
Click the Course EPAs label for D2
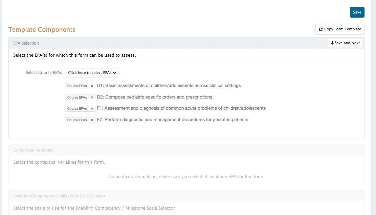[x=77, y=98]
